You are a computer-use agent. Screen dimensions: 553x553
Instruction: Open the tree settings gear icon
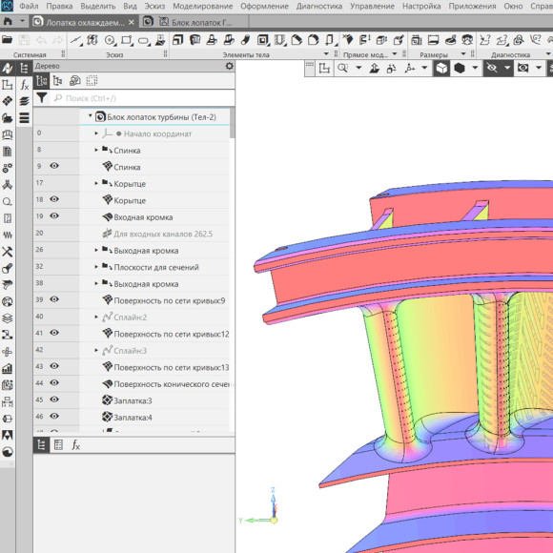[229, 66]
